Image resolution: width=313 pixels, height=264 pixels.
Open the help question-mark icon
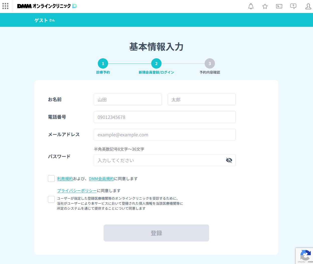click(x=293, y=6)
